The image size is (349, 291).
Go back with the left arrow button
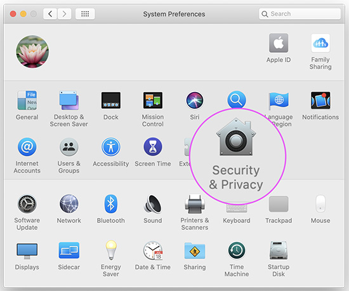pos(50,14)
